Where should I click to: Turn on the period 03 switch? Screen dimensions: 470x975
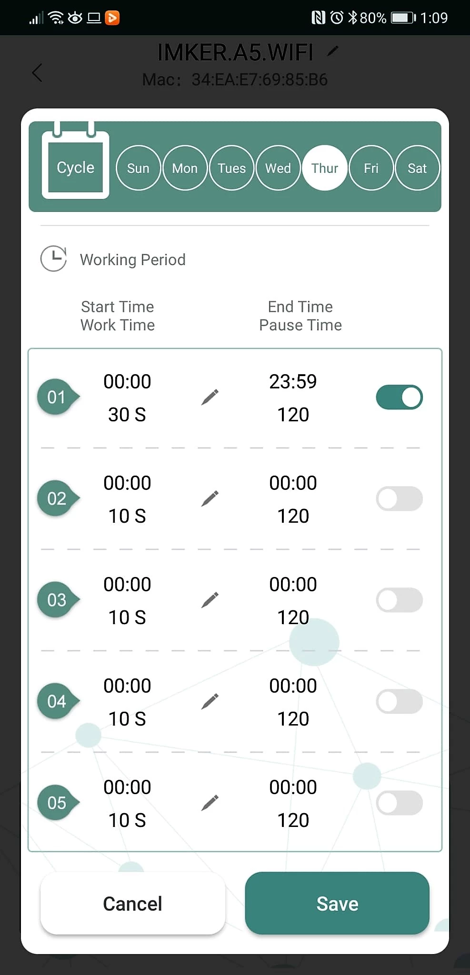click(399, 600)
